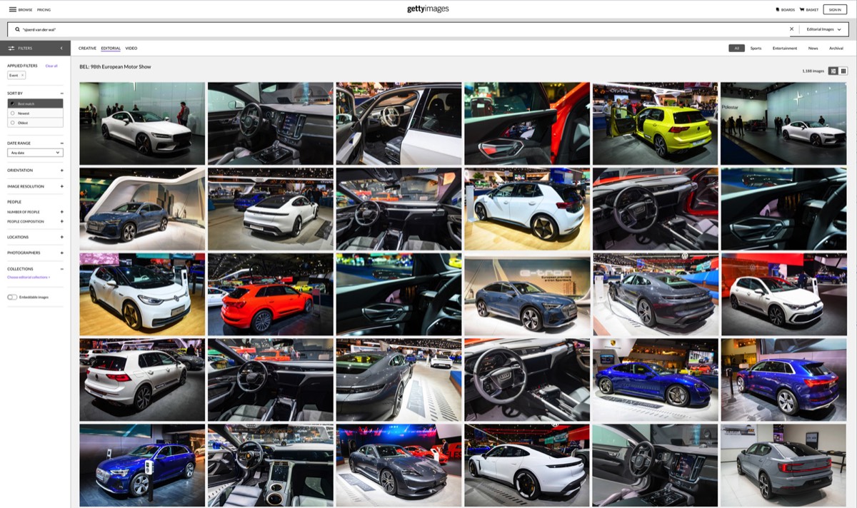Expand Number of People filter
This screenshot has width=857, height=508.
click(61, 212)
